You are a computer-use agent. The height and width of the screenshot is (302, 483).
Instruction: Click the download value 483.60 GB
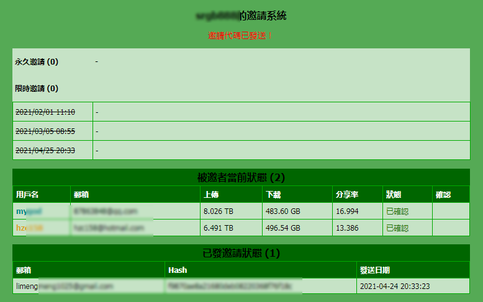tap(282, 211)
